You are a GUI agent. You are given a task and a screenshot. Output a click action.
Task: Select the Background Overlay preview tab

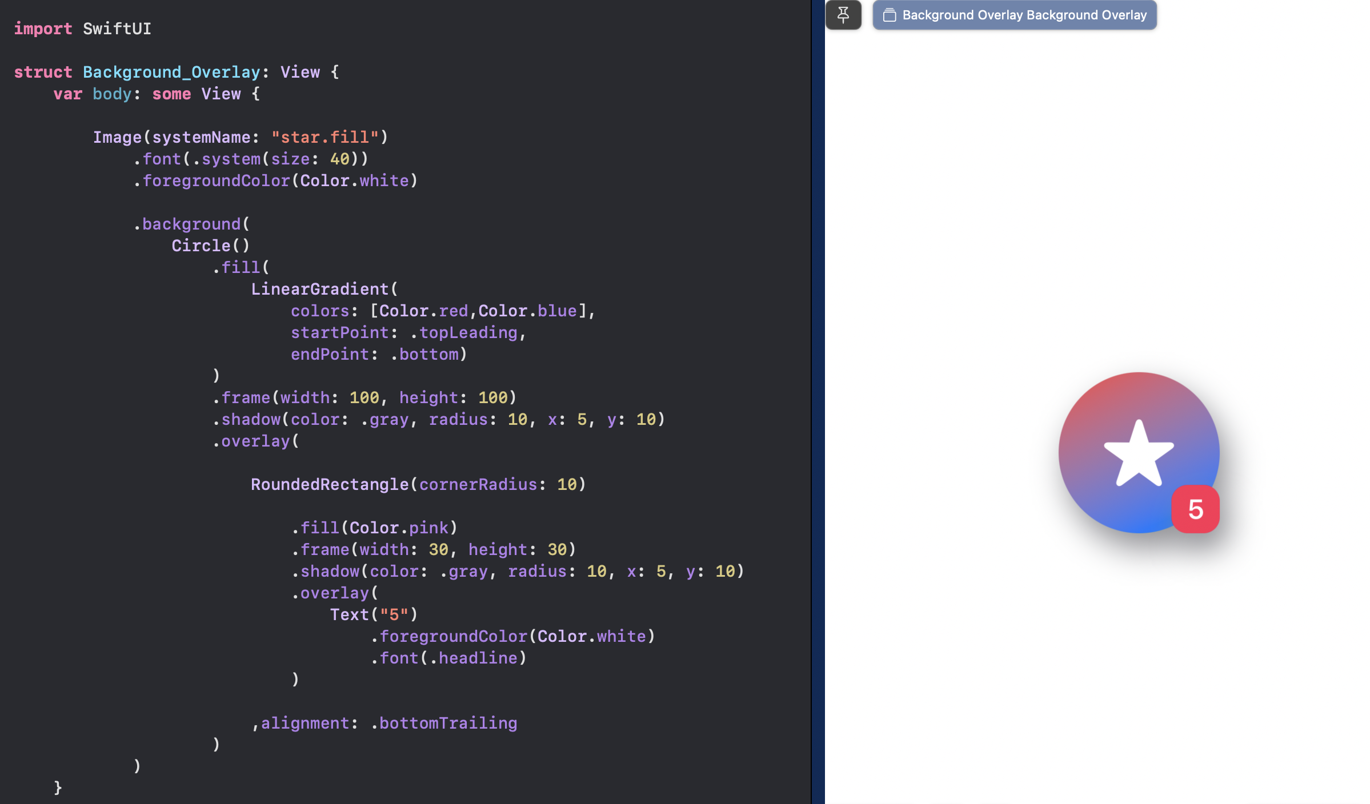(1024, 15)
